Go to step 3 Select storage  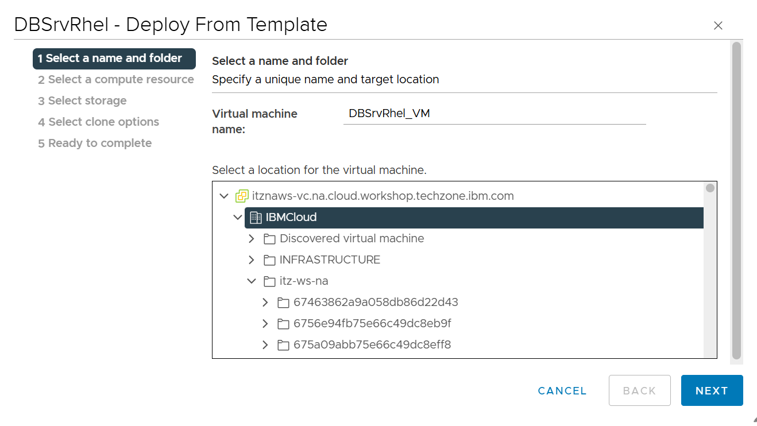click(x=82, y=100)
